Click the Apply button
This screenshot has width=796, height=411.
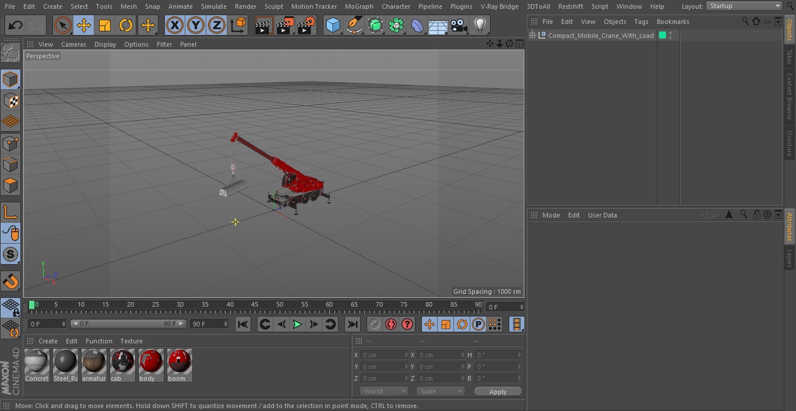pos(498,391)
